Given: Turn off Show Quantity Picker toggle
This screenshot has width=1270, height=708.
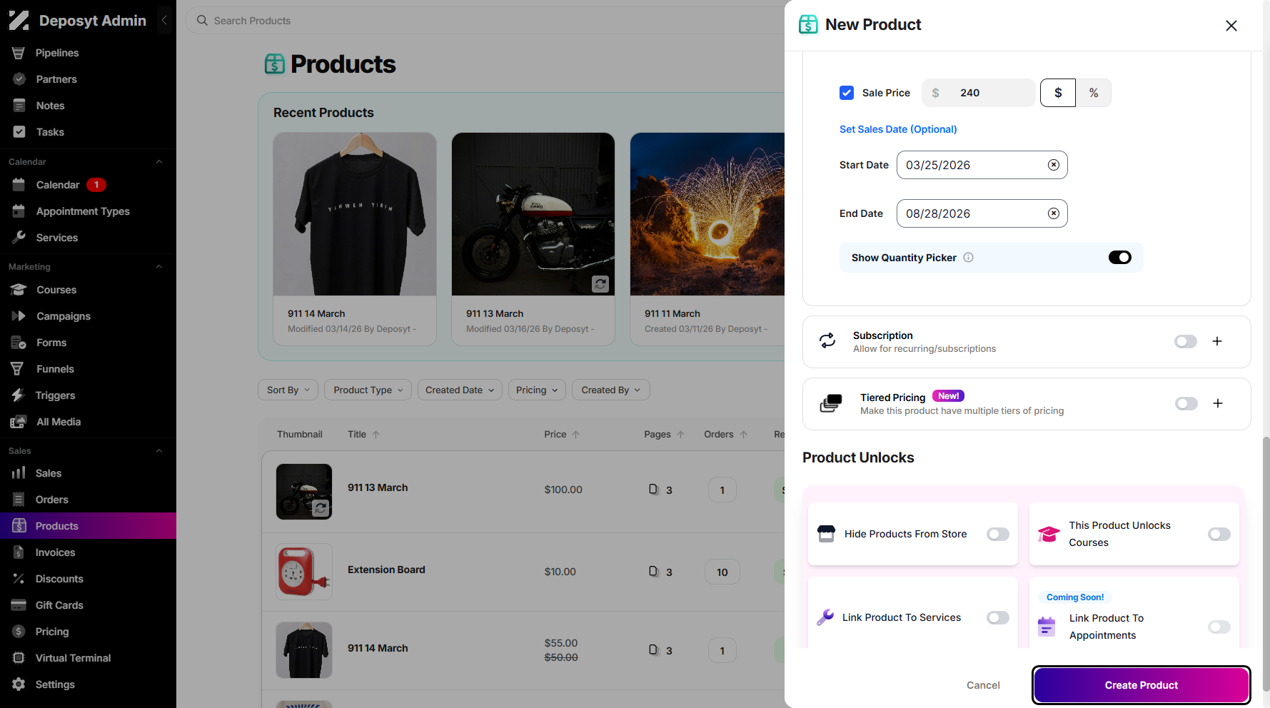Looking at the screenshot, I should coord(1120,258).
